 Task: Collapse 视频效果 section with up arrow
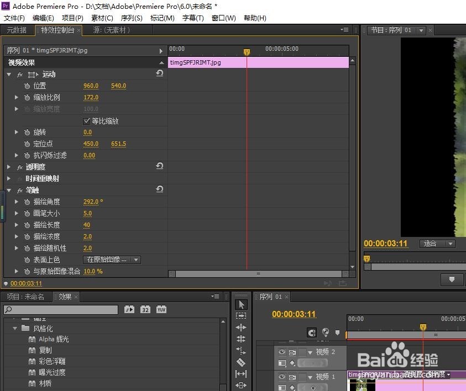point(161,62)
